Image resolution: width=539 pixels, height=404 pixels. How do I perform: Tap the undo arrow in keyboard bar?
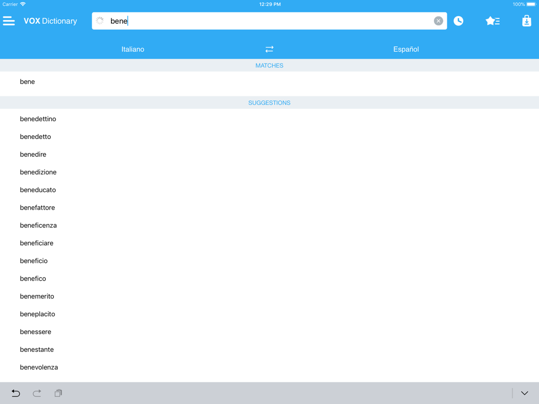pos(16,393)
